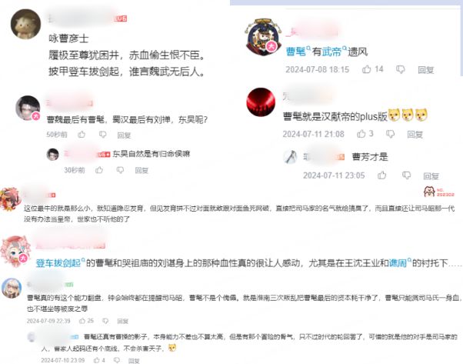Open the 登车拔剑起 keyword link
Screen dimensions: 463x364
point(58,262)
